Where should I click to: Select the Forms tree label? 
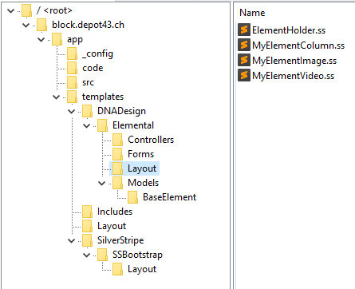pos(140,154)
